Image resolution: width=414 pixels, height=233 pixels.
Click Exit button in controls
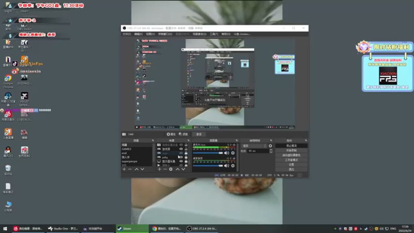(291, 169)
